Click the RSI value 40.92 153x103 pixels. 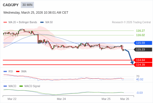pyautogui.click(x=140, y=80)
